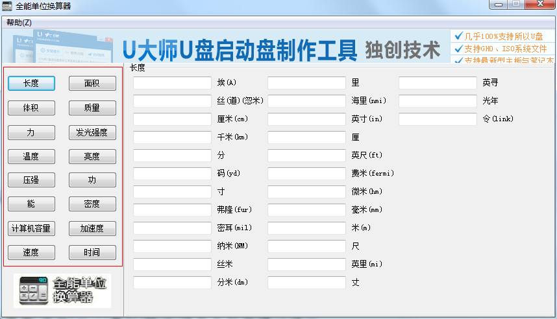This screenshot has width=557, height=319.
Task: Open the 帮助(Z) menu
Action: pos(19,23)
